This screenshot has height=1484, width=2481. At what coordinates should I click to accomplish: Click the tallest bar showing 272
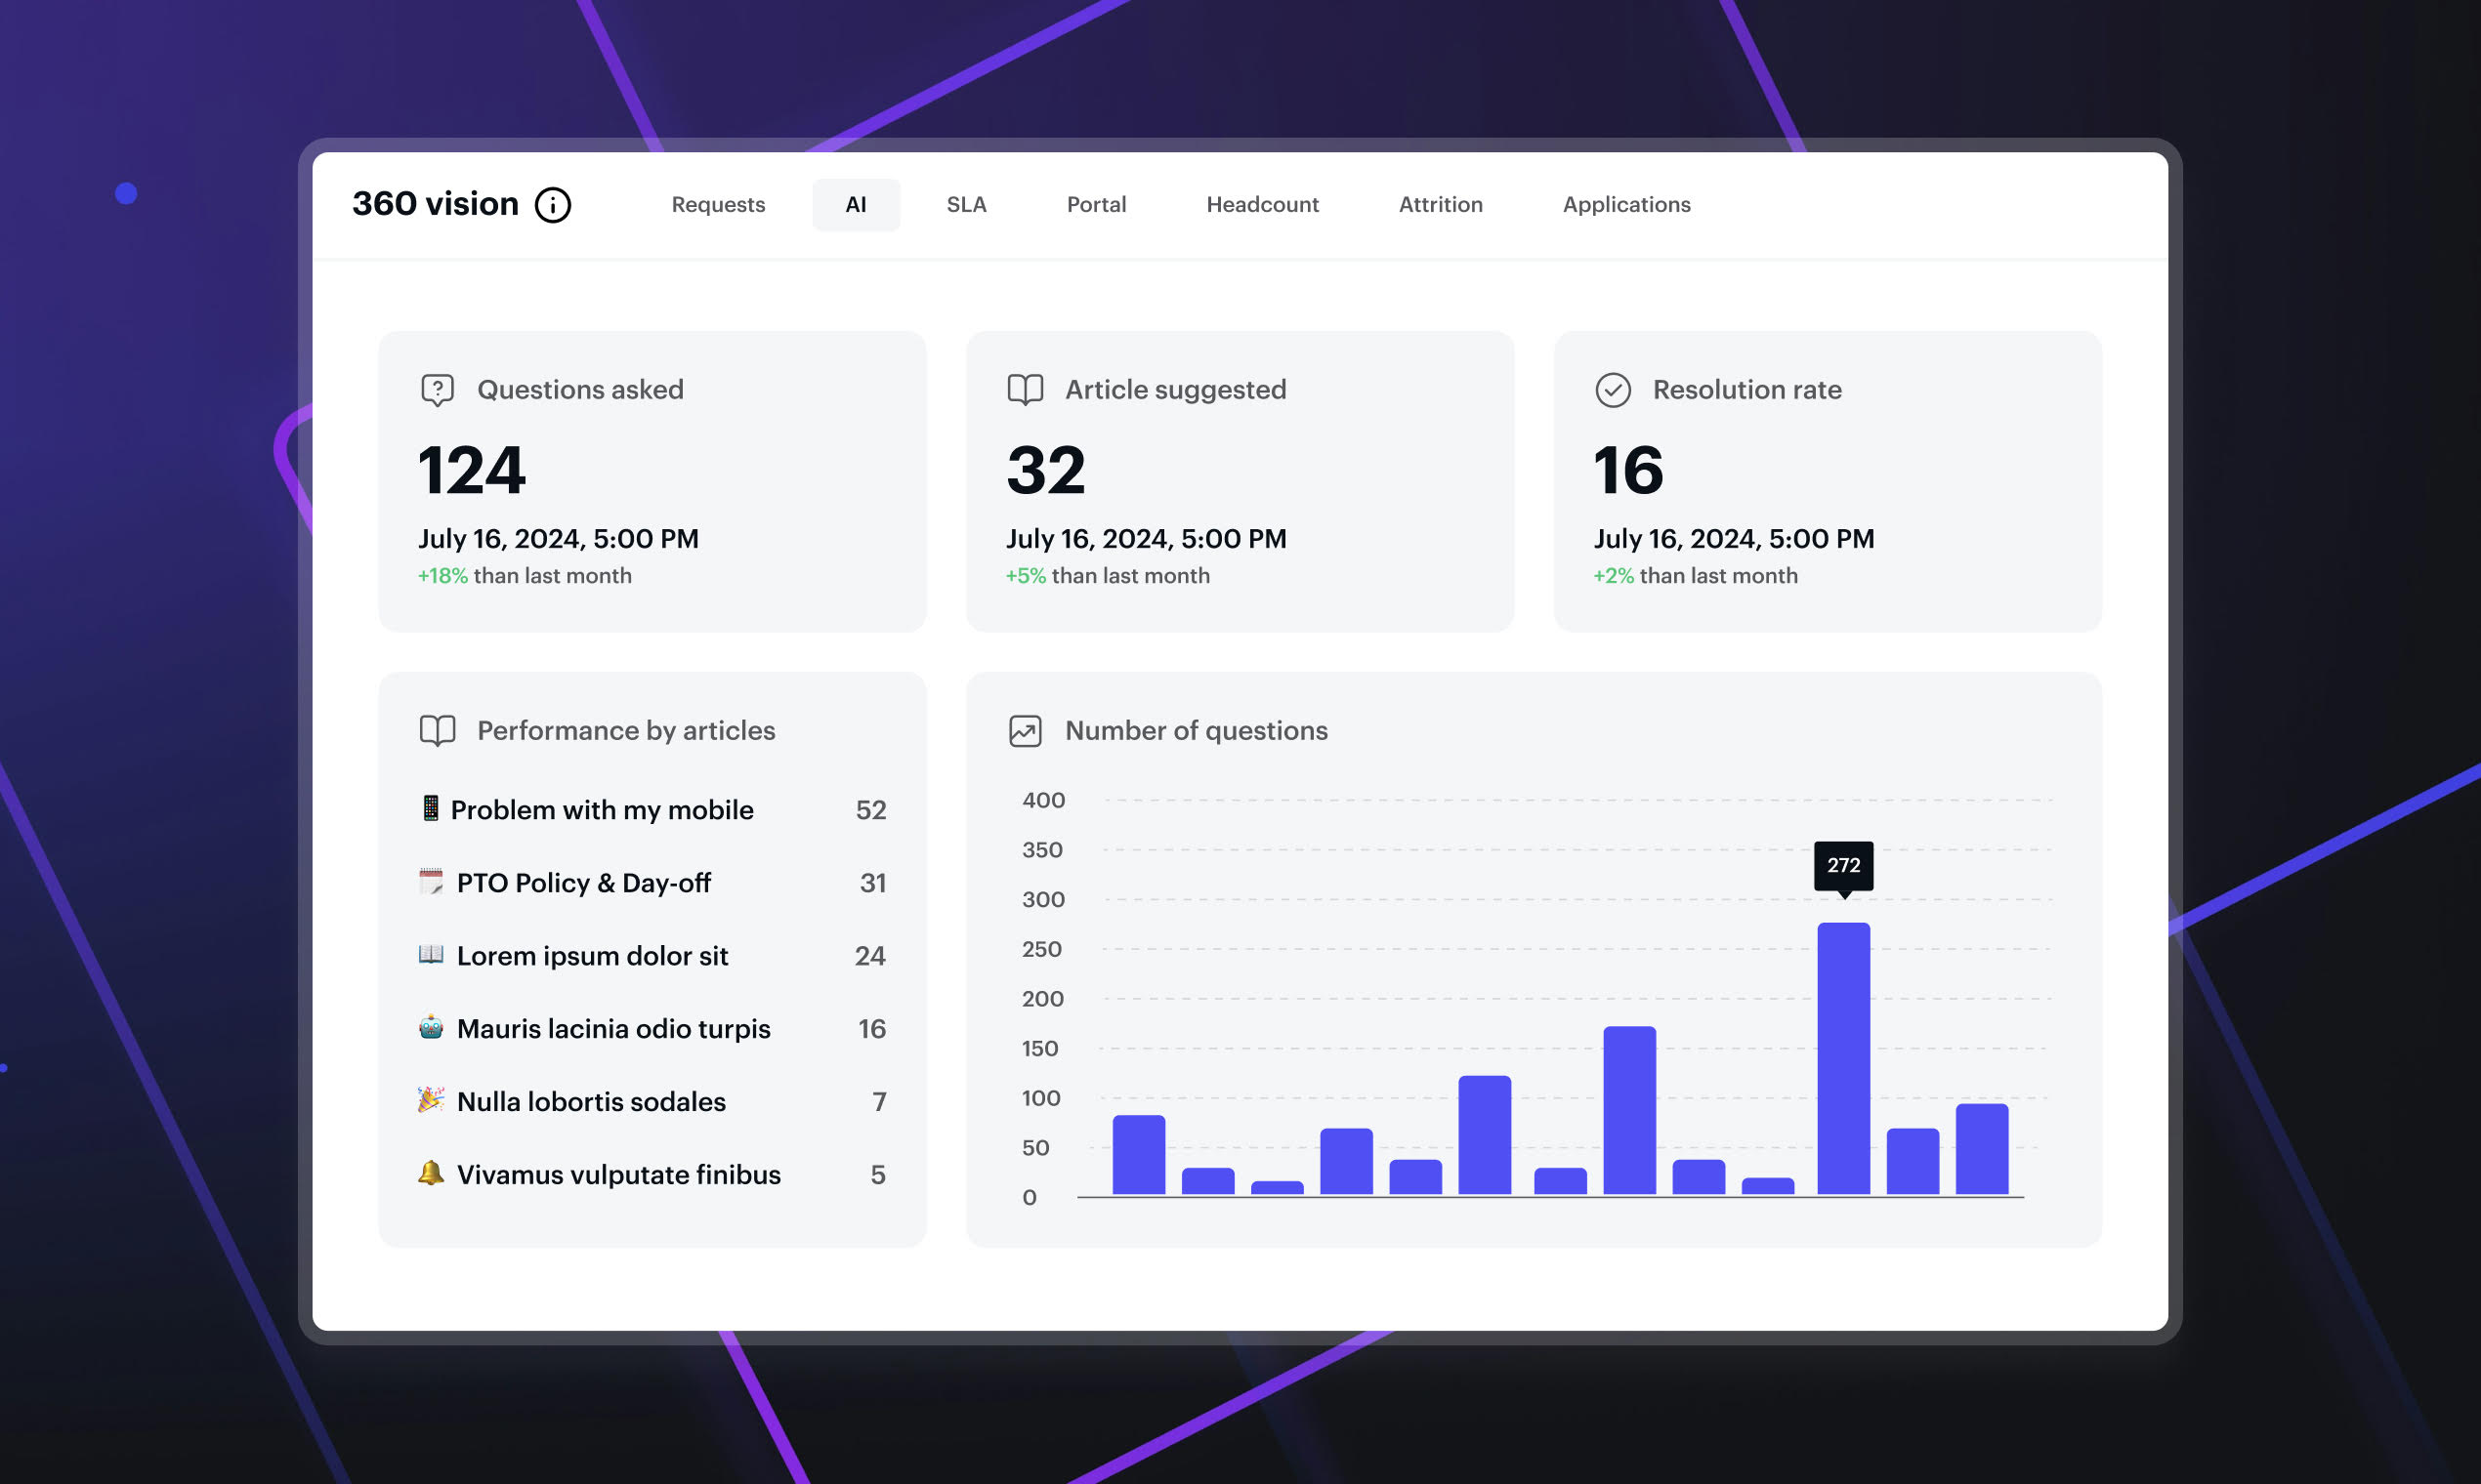pyautogui.click(x=1844, y=1059)
